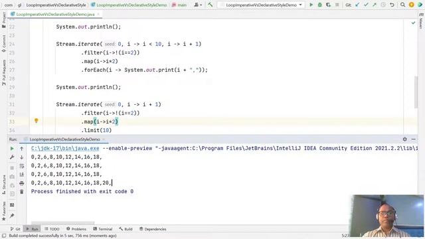Open the Problems tool window
This screenshot has width=425, height=239.
pyautogui.click(x=76, y=229)
